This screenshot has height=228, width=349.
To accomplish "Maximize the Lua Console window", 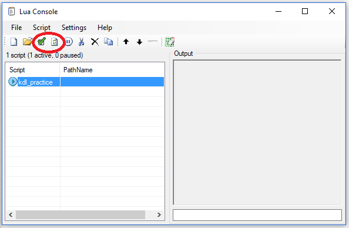I will click(305, 11).
